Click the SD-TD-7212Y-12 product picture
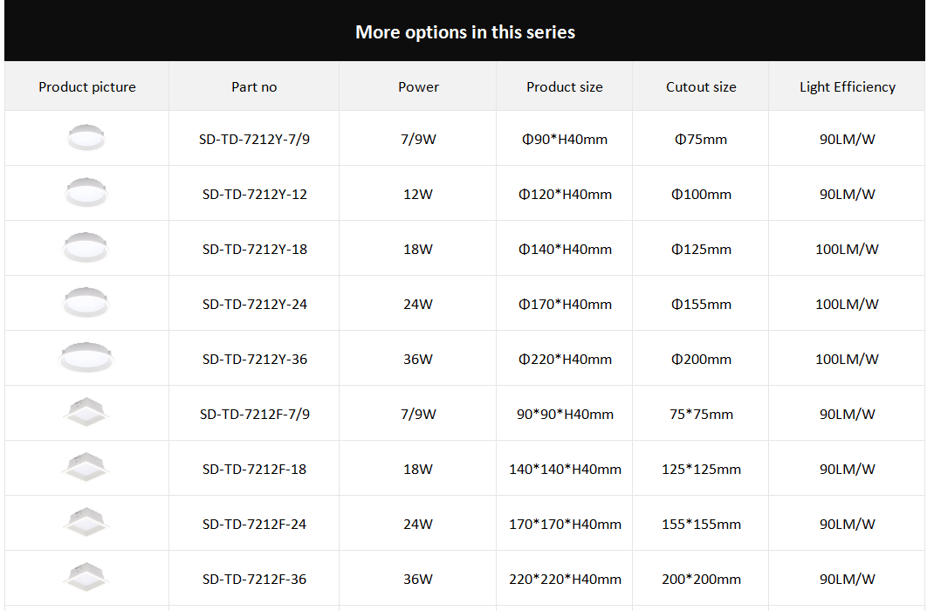 86,193
